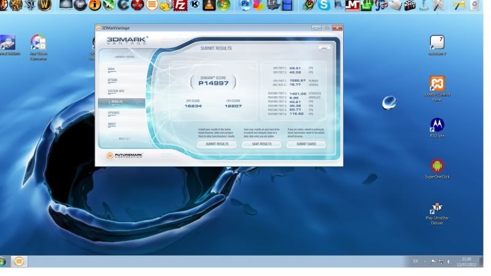The image size is (491, 276).
Task: Click the Submit Results heading text
Action: (x=216, y=48)
